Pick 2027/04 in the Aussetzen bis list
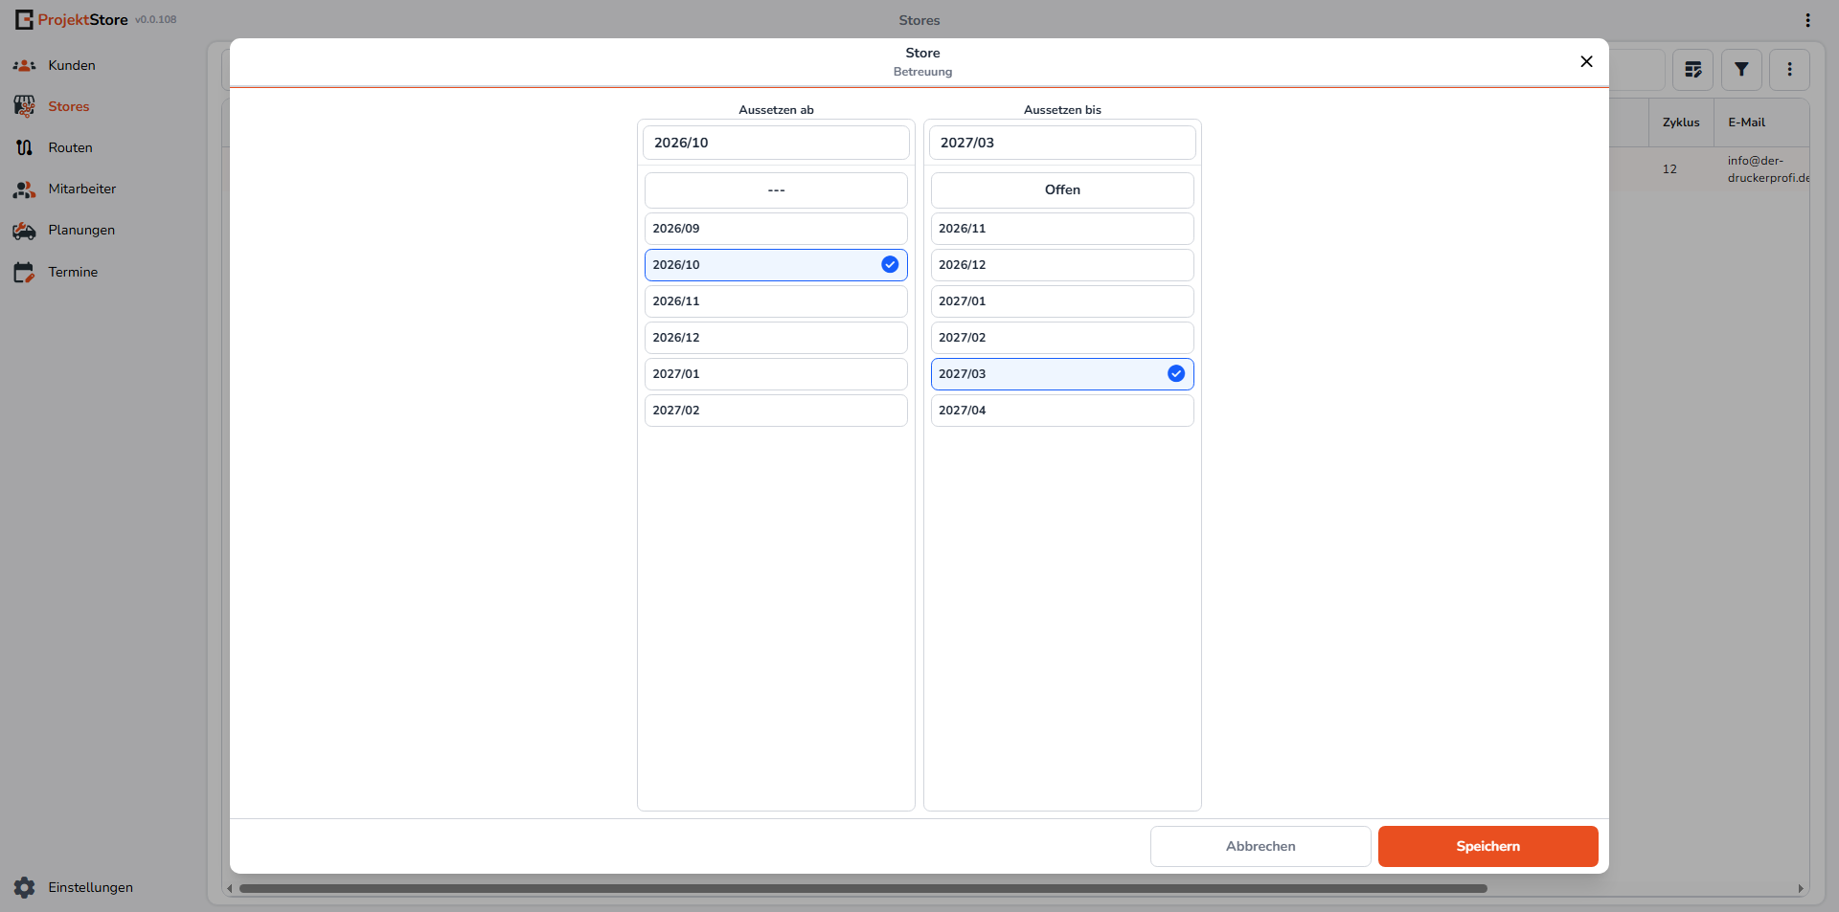1839x912 pixels. pyautogui.click(x=1062, y=411)
